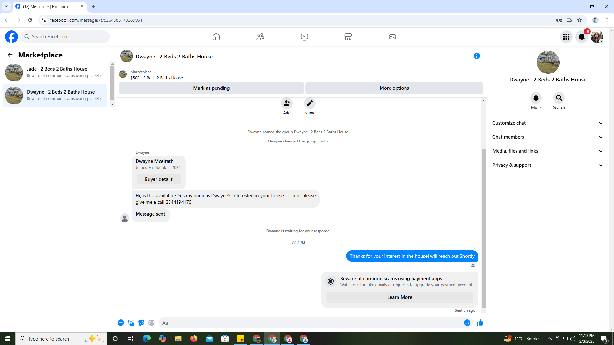Go to the Home feed icon
The width and height of the screenshot is (614, 345).
(216, 37)
